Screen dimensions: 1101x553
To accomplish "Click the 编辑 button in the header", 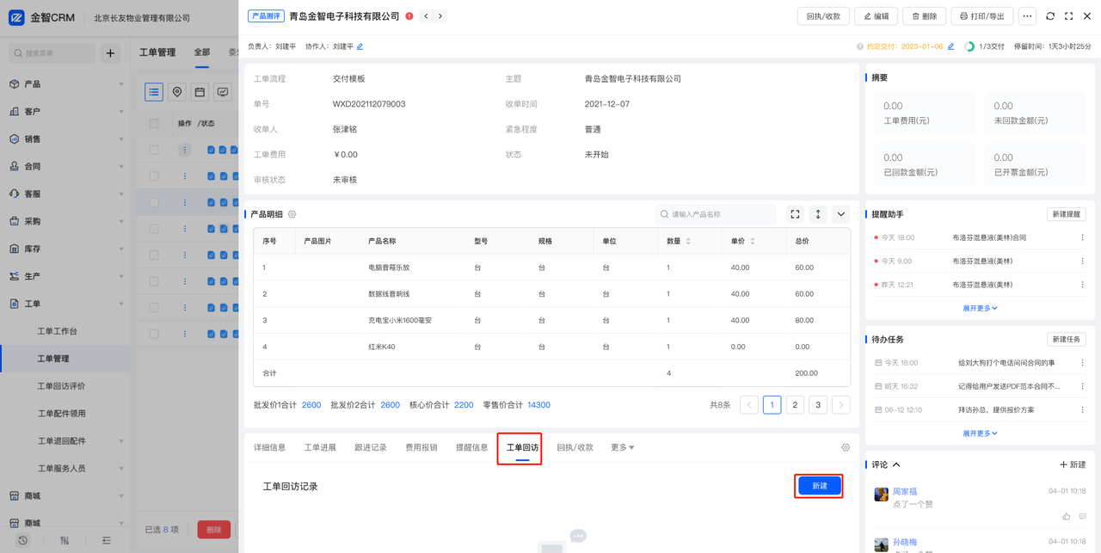I will (876, 16).
